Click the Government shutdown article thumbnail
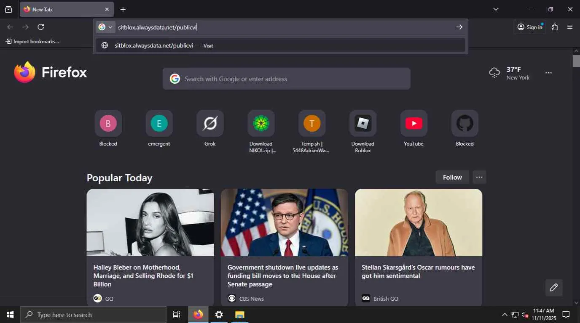 pyautogui.click(x=285, y=222)
